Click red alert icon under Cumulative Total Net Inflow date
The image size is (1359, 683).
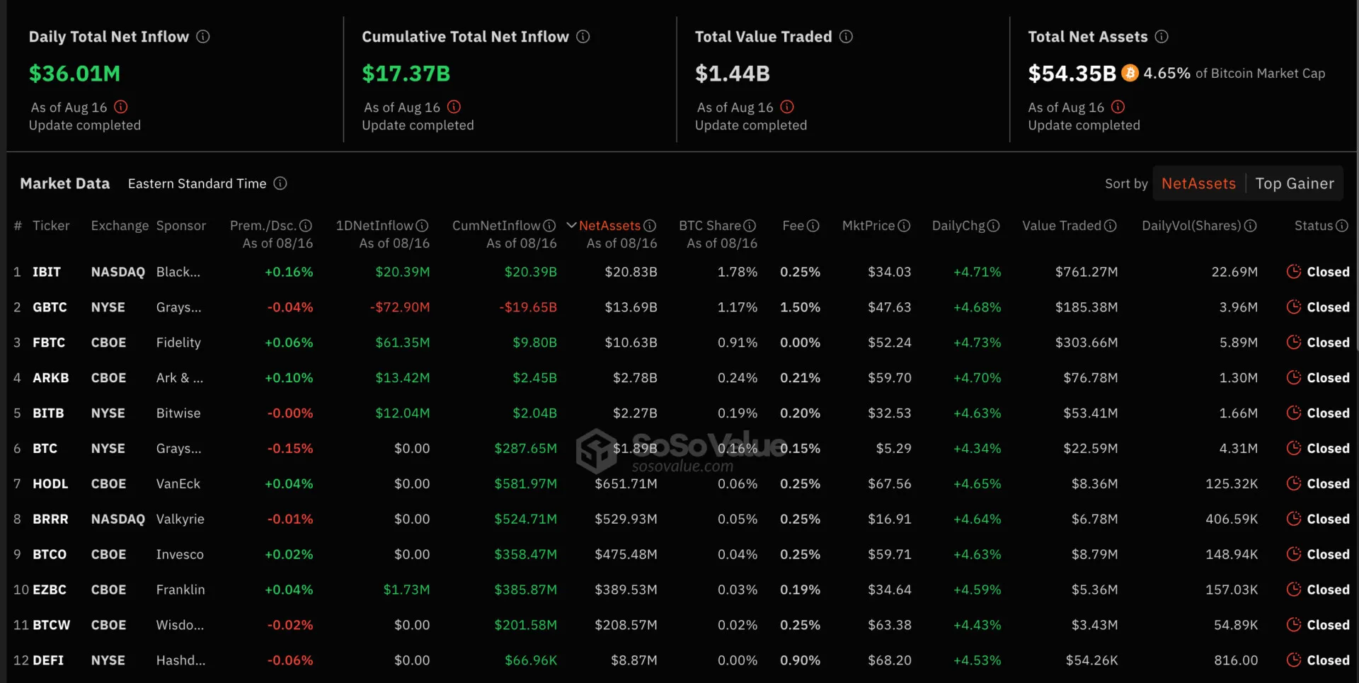click(454, 107)
